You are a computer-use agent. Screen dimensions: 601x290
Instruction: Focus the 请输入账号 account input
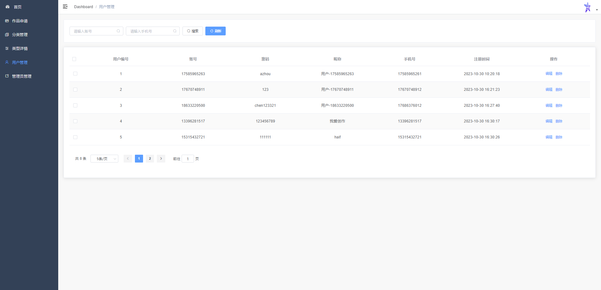(x=96, y=31)
